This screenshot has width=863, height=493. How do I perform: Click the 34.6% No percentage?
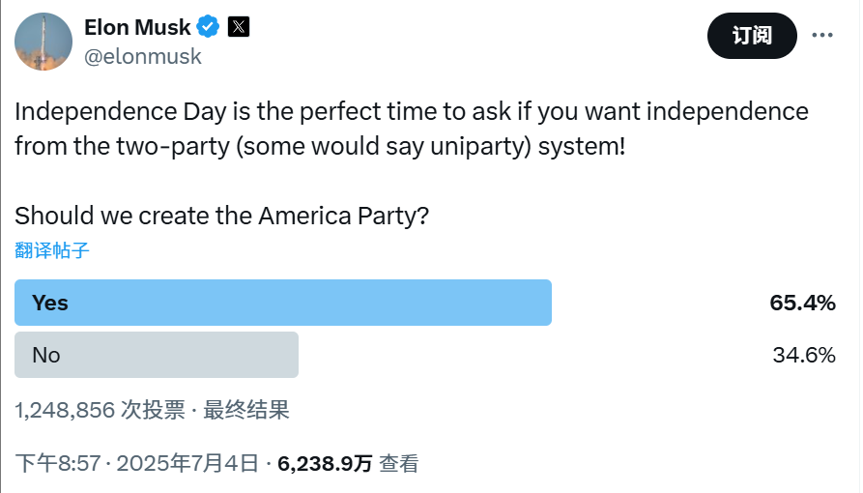(x=803, y=355)
